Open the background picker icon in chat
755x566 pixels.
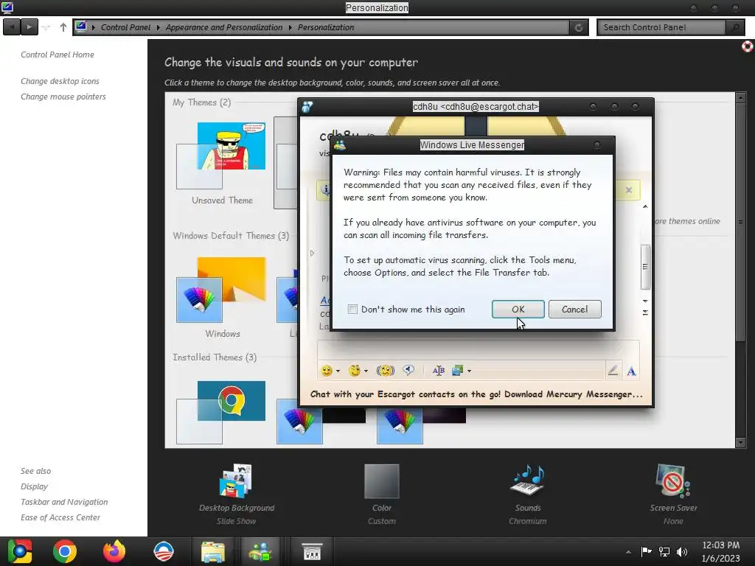coord(457,371)
